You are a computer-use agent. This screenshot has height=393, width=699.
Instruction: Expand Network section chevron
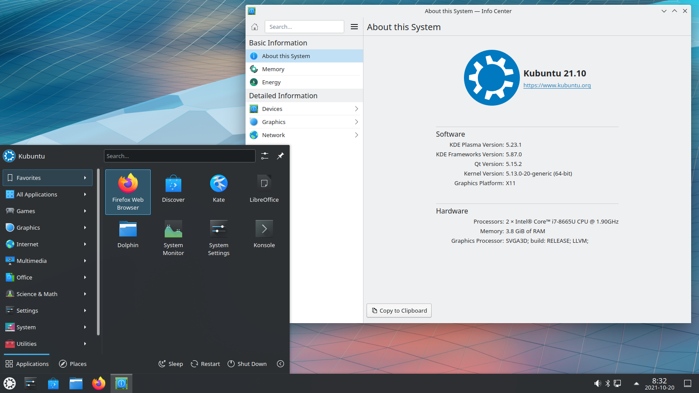(x=356, y=135)
